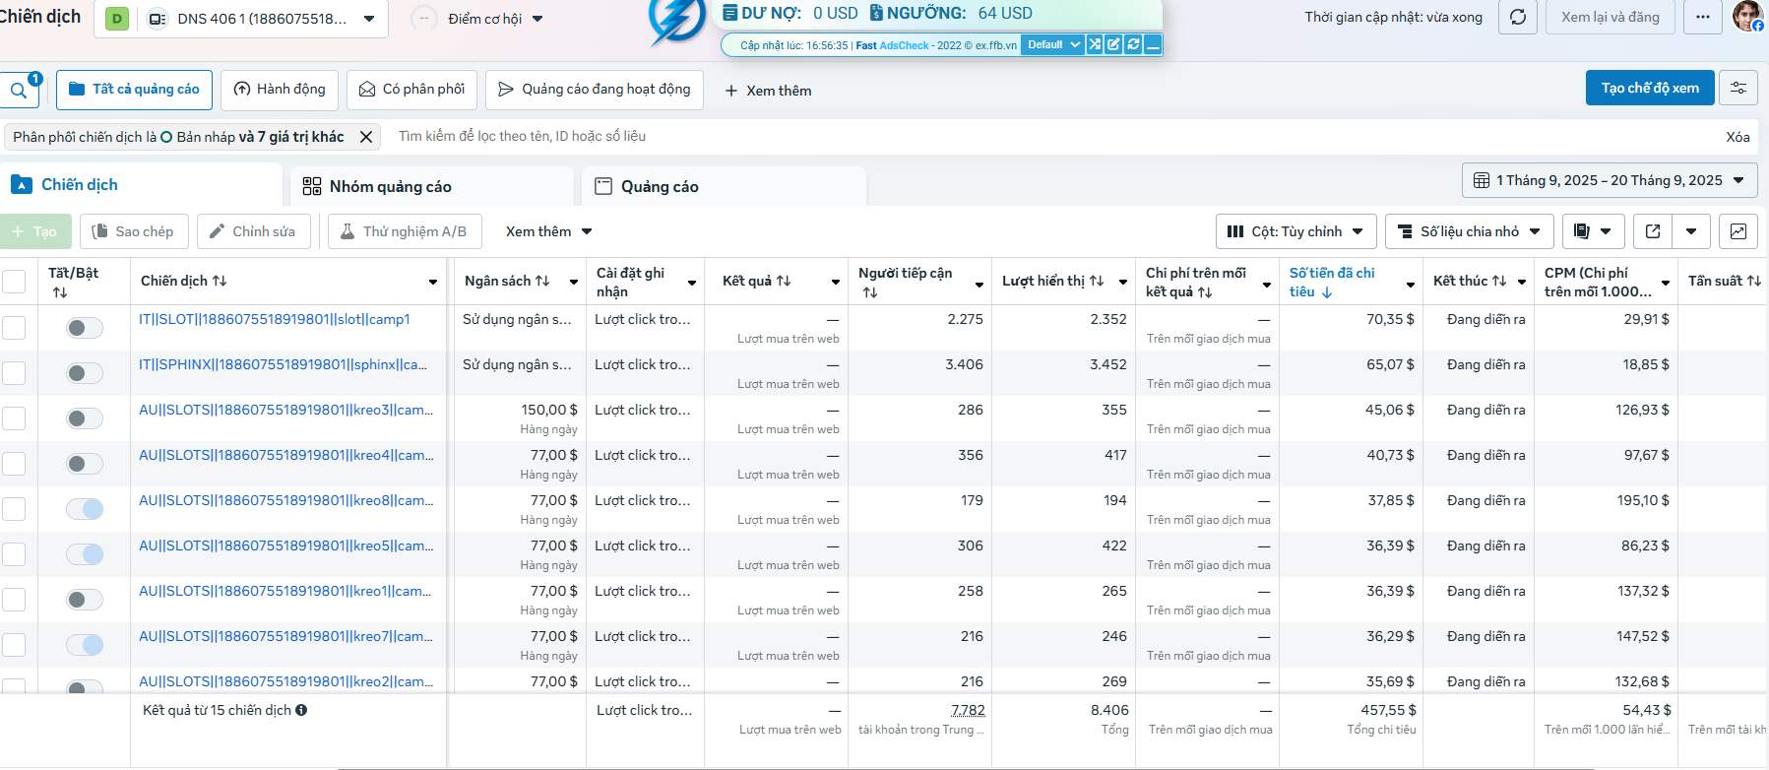1769x770 pixels.
Task: Select the Hành động view
Action: pos(280,90)
